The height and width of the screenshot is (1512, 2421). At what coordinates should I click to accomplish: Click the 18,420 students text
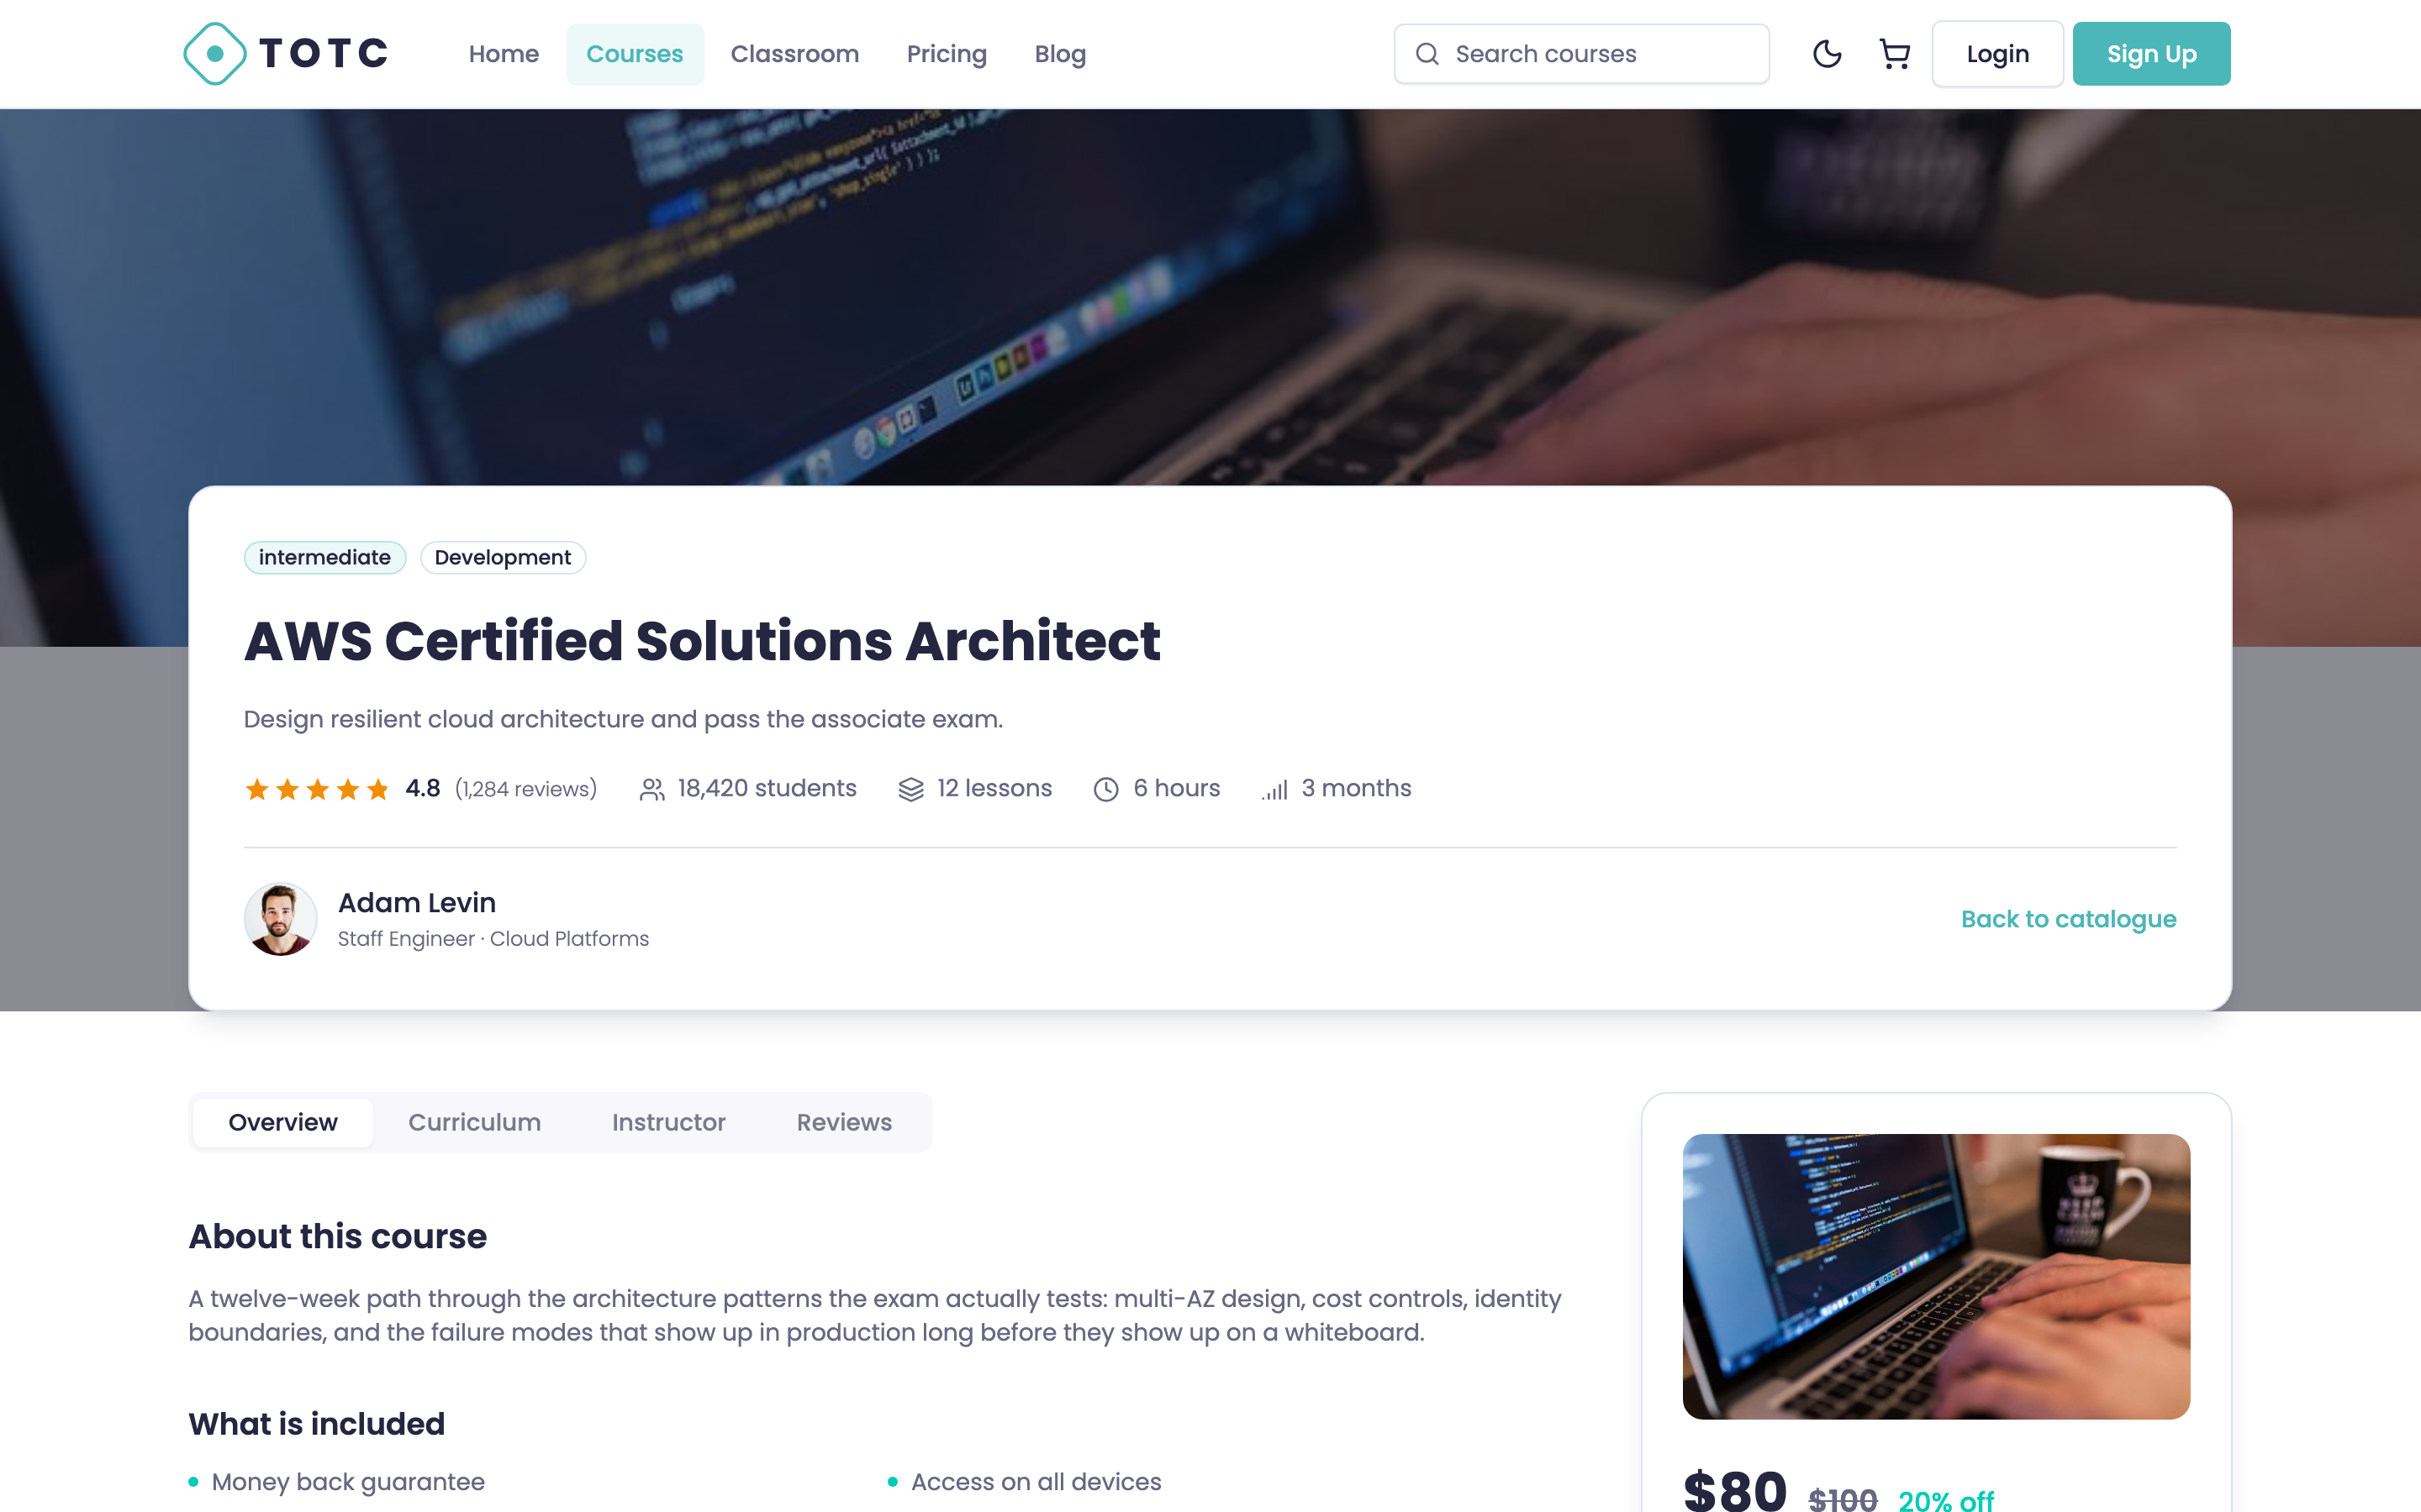tap(767, 789)
